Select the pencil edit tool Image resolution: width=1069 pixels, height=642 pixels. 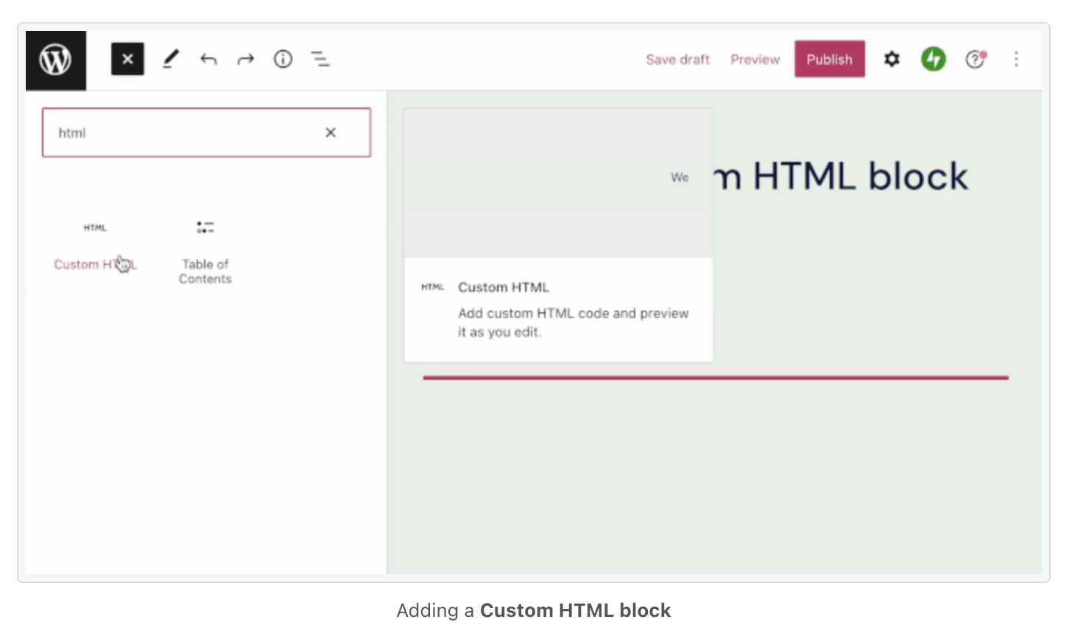coord(171,59)
